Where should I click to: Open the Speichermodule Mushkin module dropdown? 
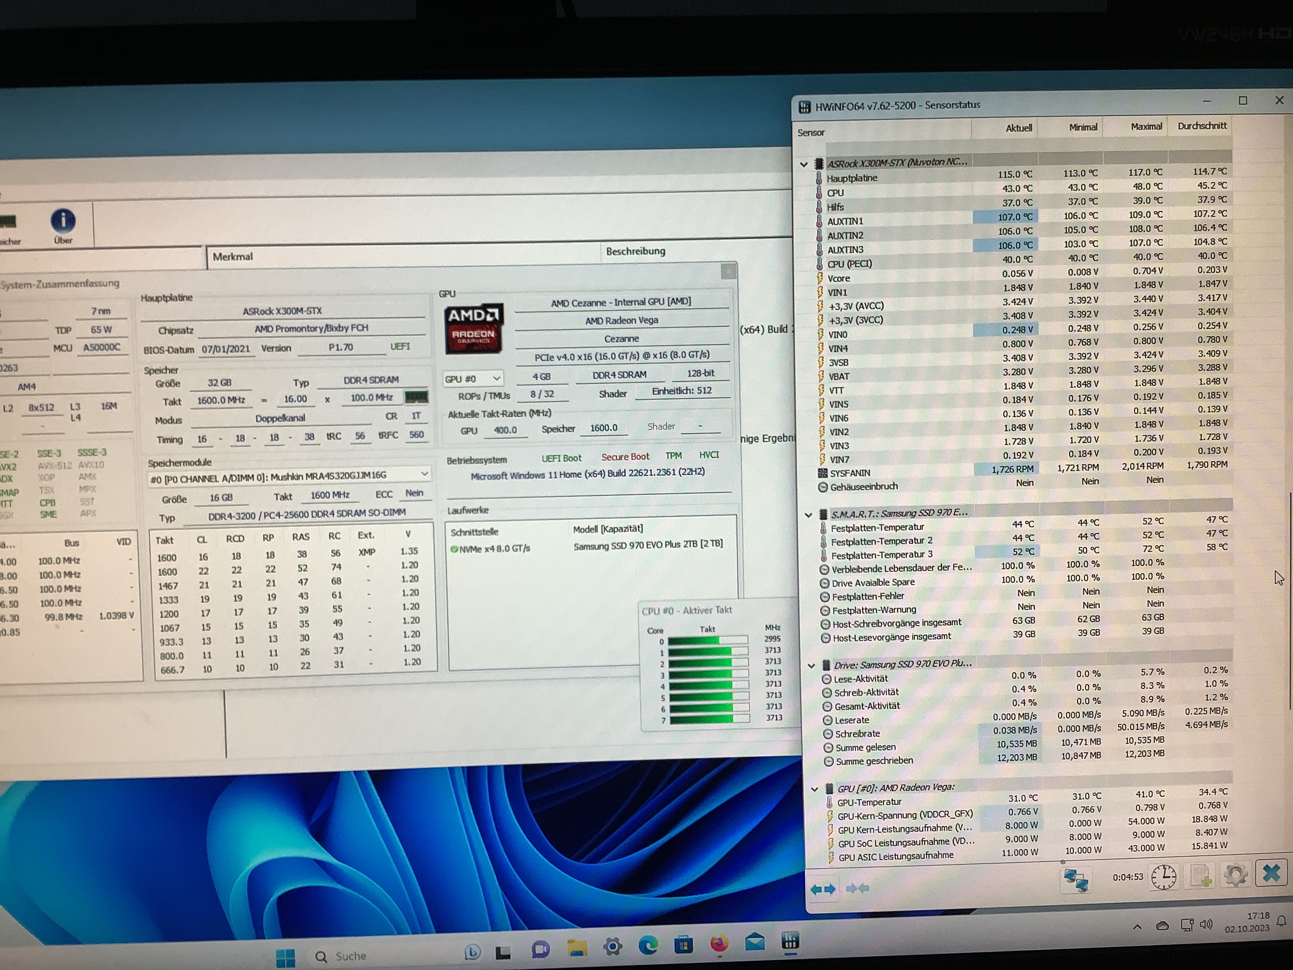pyautogui.click(x=424, y=474)
